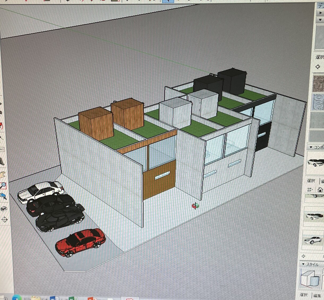Click the Previous view blue arrow tool
324x300 pixels.
3,196
